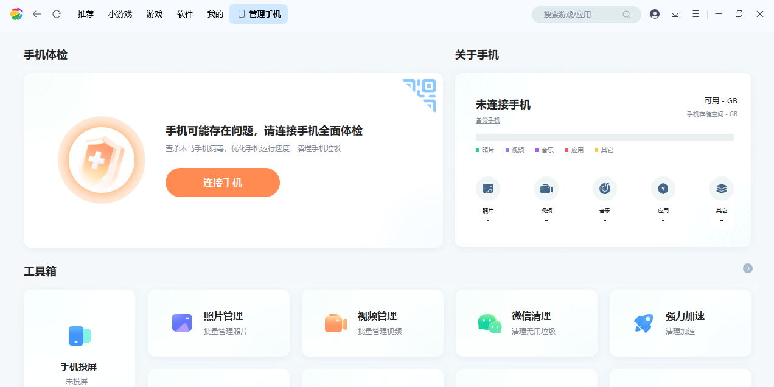Click the 备份手机 link
The width and height of the screenshot is (774, 387).
488,120
